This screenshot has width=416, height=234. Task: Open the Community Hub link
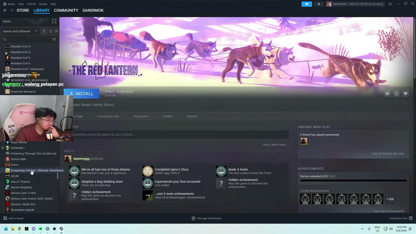click(x=108, y=116)
